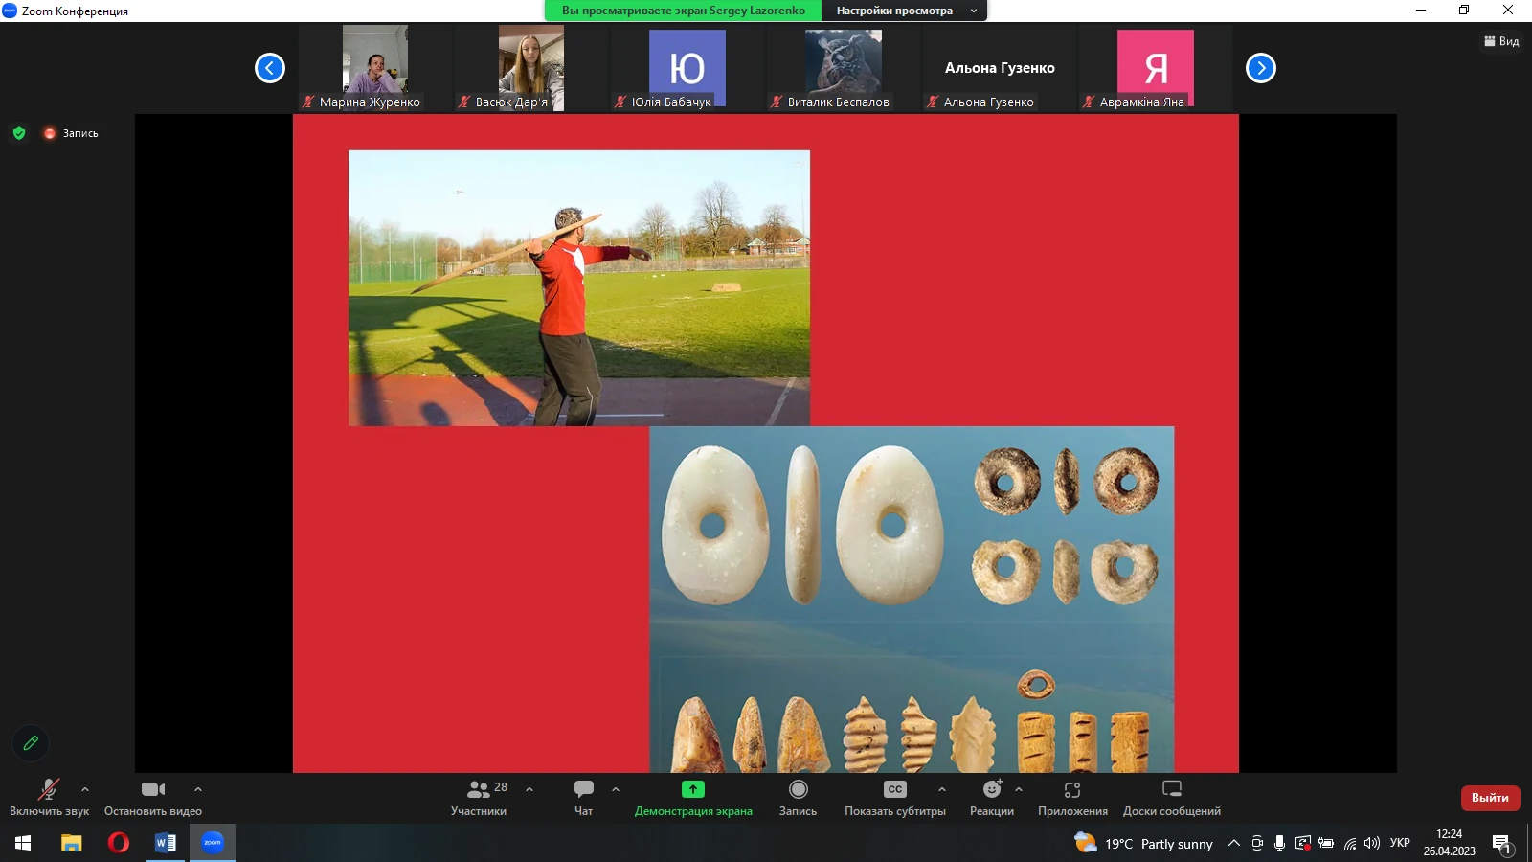Open File Explorer from taskbar
The image size is (1532, 862).
pos(72,843)
